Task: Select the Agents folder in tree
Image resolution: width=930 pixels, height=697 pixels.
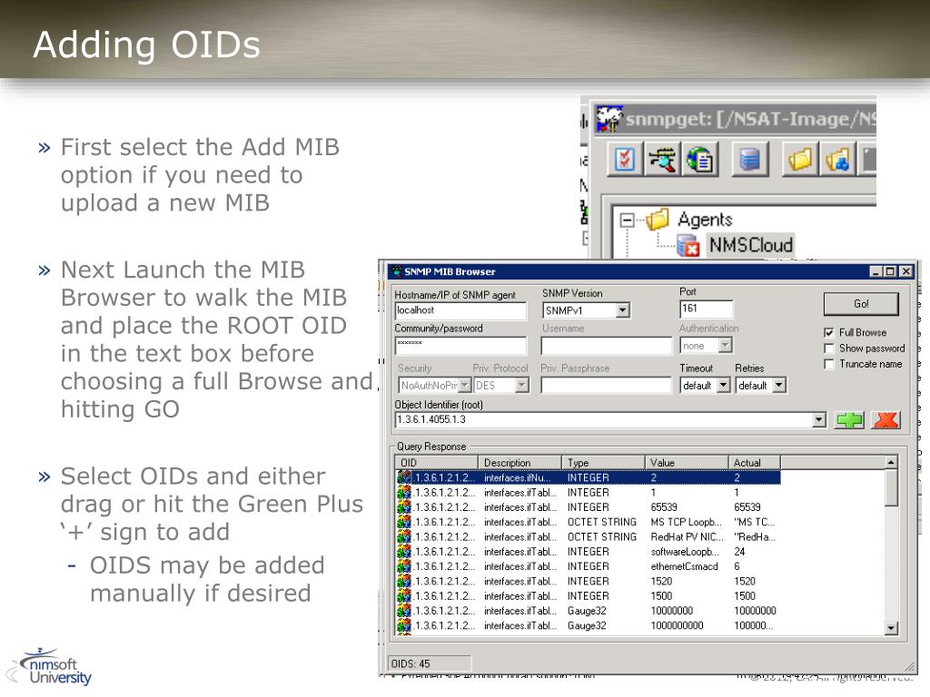Action: [x=705, y=220]
